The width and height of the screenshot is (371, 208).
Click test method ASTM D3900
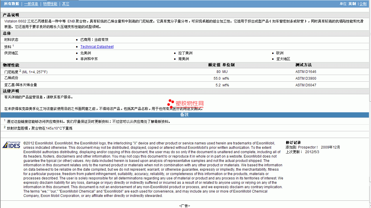click(x=306, y=78)
